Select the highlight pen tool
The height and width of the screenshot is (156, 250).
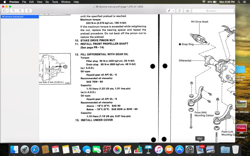169,11
